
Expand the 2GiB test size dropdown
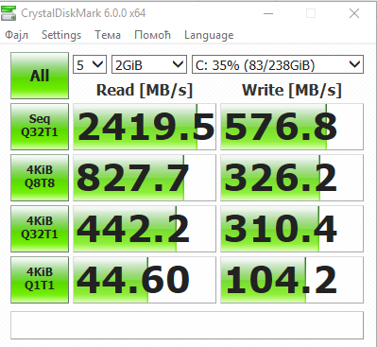pyautogui.click(x=149, y=64)
